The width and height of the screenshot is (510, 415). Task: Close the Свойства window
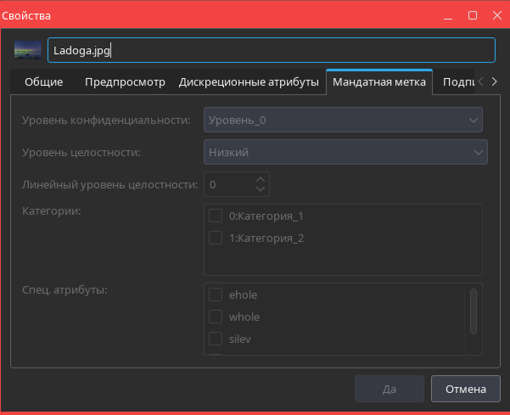498,15
